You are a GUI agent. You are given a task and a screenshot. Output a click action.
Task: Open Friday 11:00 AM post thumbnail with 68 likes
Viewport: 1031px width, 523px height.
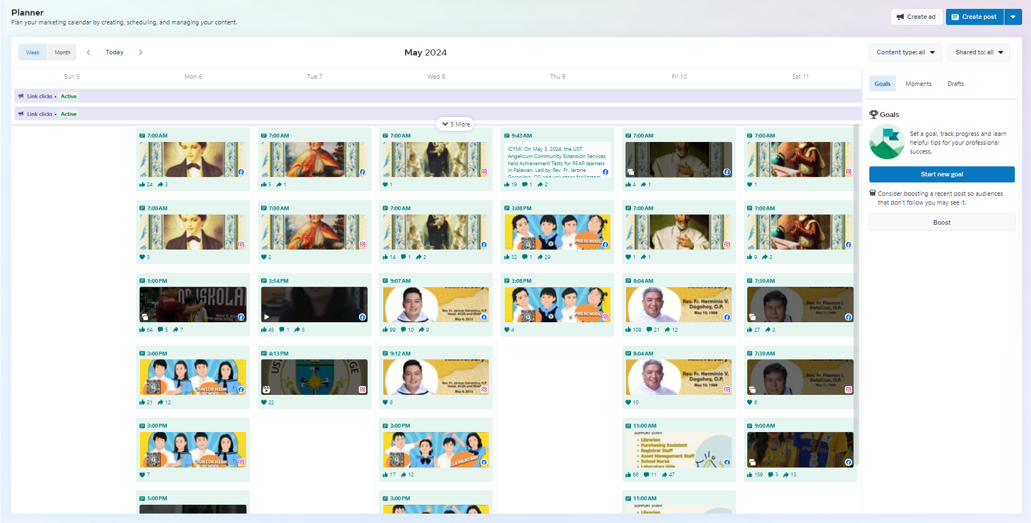point(679,450)
